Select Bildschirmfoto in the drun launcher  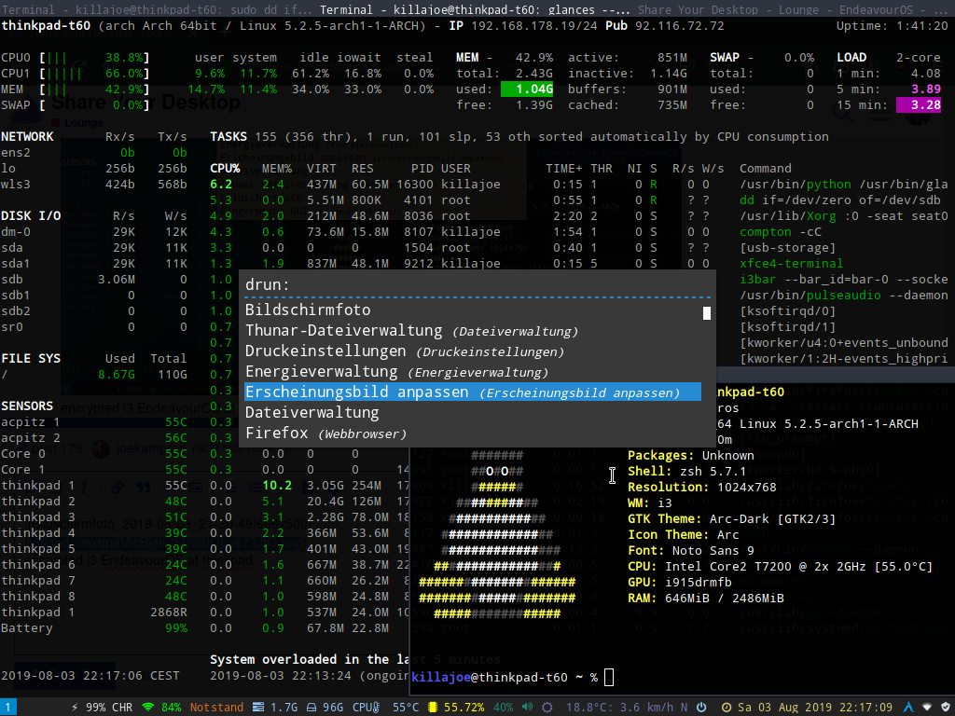[x=308, y=310]
